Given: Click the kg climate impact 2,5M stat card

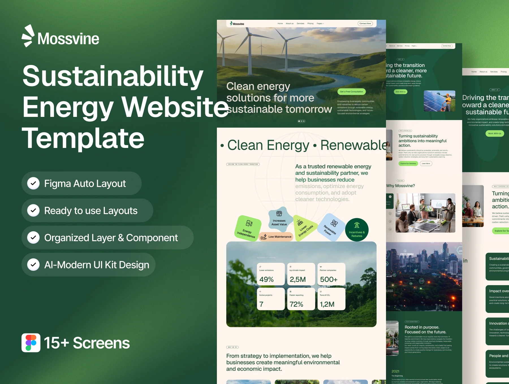Looking at the screenshot, I should point(301,274).
